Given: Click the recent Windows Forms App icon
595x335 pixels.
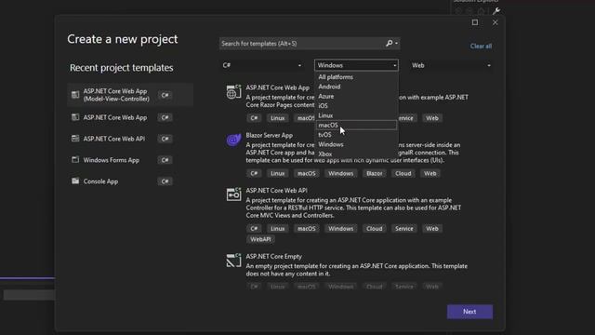Looking at the screenshot, I should (x=75, y=160).
